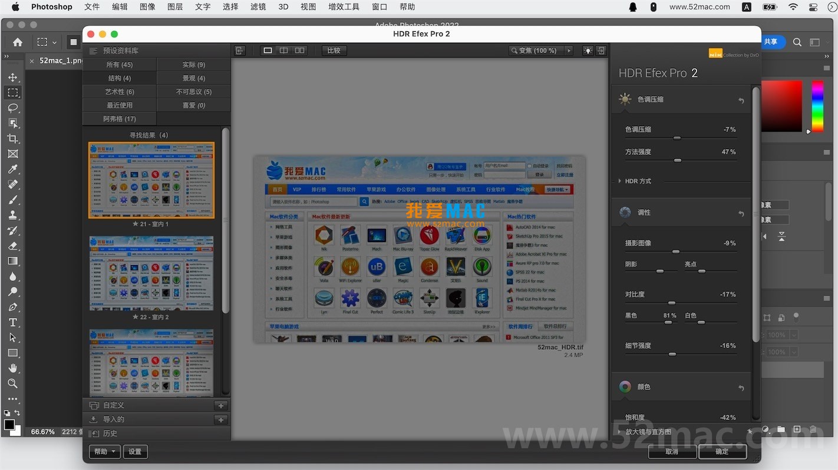Filter presets by 艺术性 (6)
The image size is (838, 470).
(x=120, y=91)
